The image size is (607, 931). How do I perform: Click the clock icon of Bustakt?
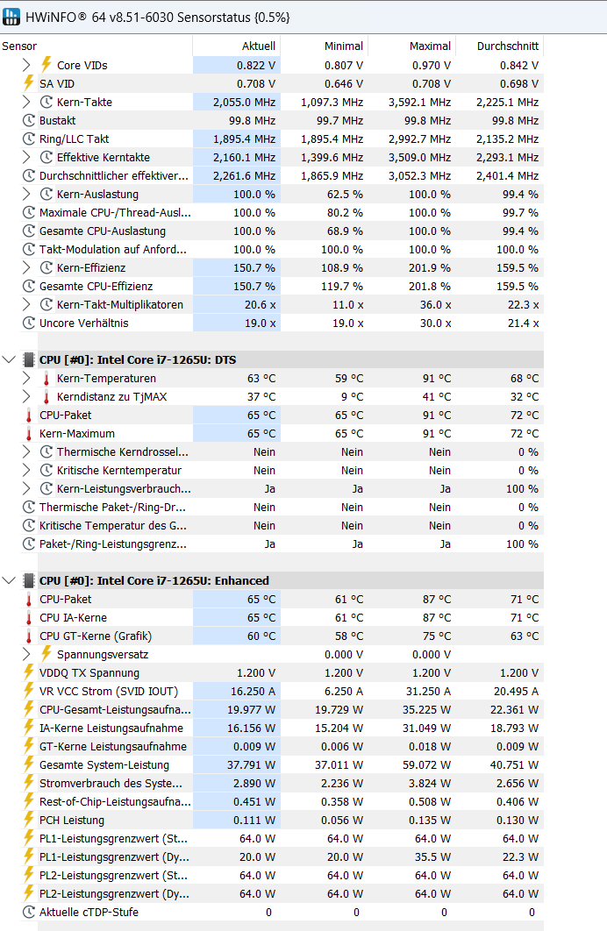(29, 120)
